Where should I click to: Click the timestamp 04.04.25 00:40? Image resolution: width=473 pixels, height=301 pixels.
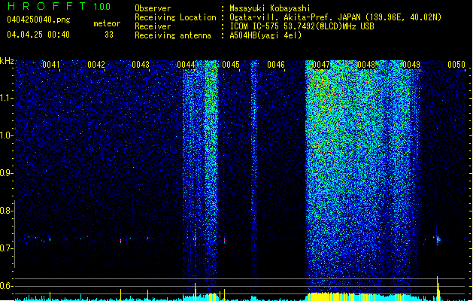click(38, 35)
